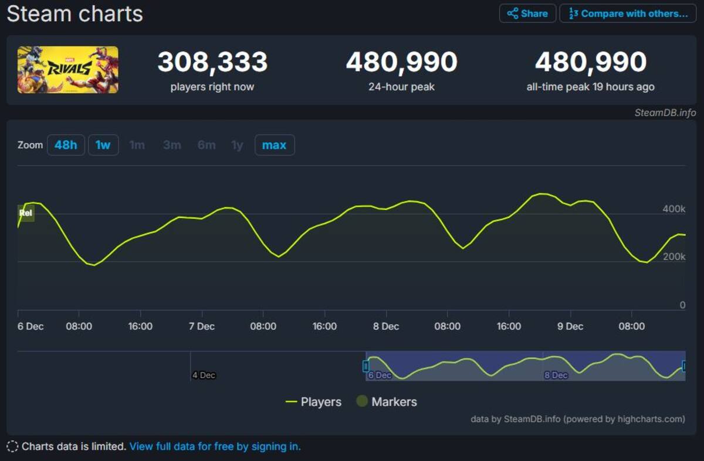Click the Rel release marker on the chart

pyautogui.click(x=26, y=213)
